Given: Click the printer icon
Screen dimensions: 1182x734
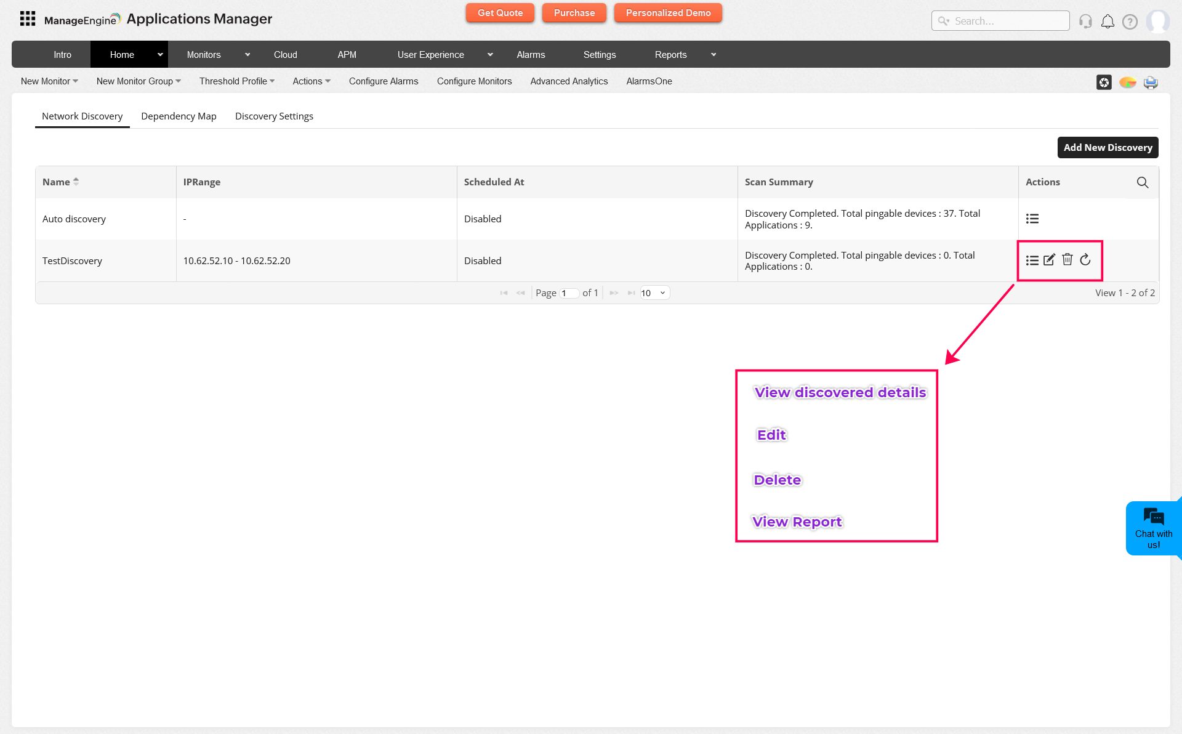Looking at the screenshot, I should 1151,83.
